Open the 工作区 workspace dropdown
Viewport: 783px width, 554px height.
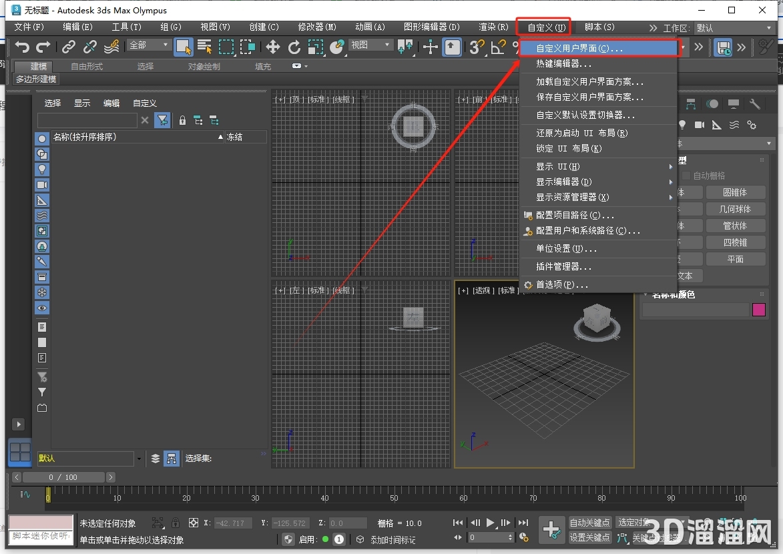pos(734,28)
